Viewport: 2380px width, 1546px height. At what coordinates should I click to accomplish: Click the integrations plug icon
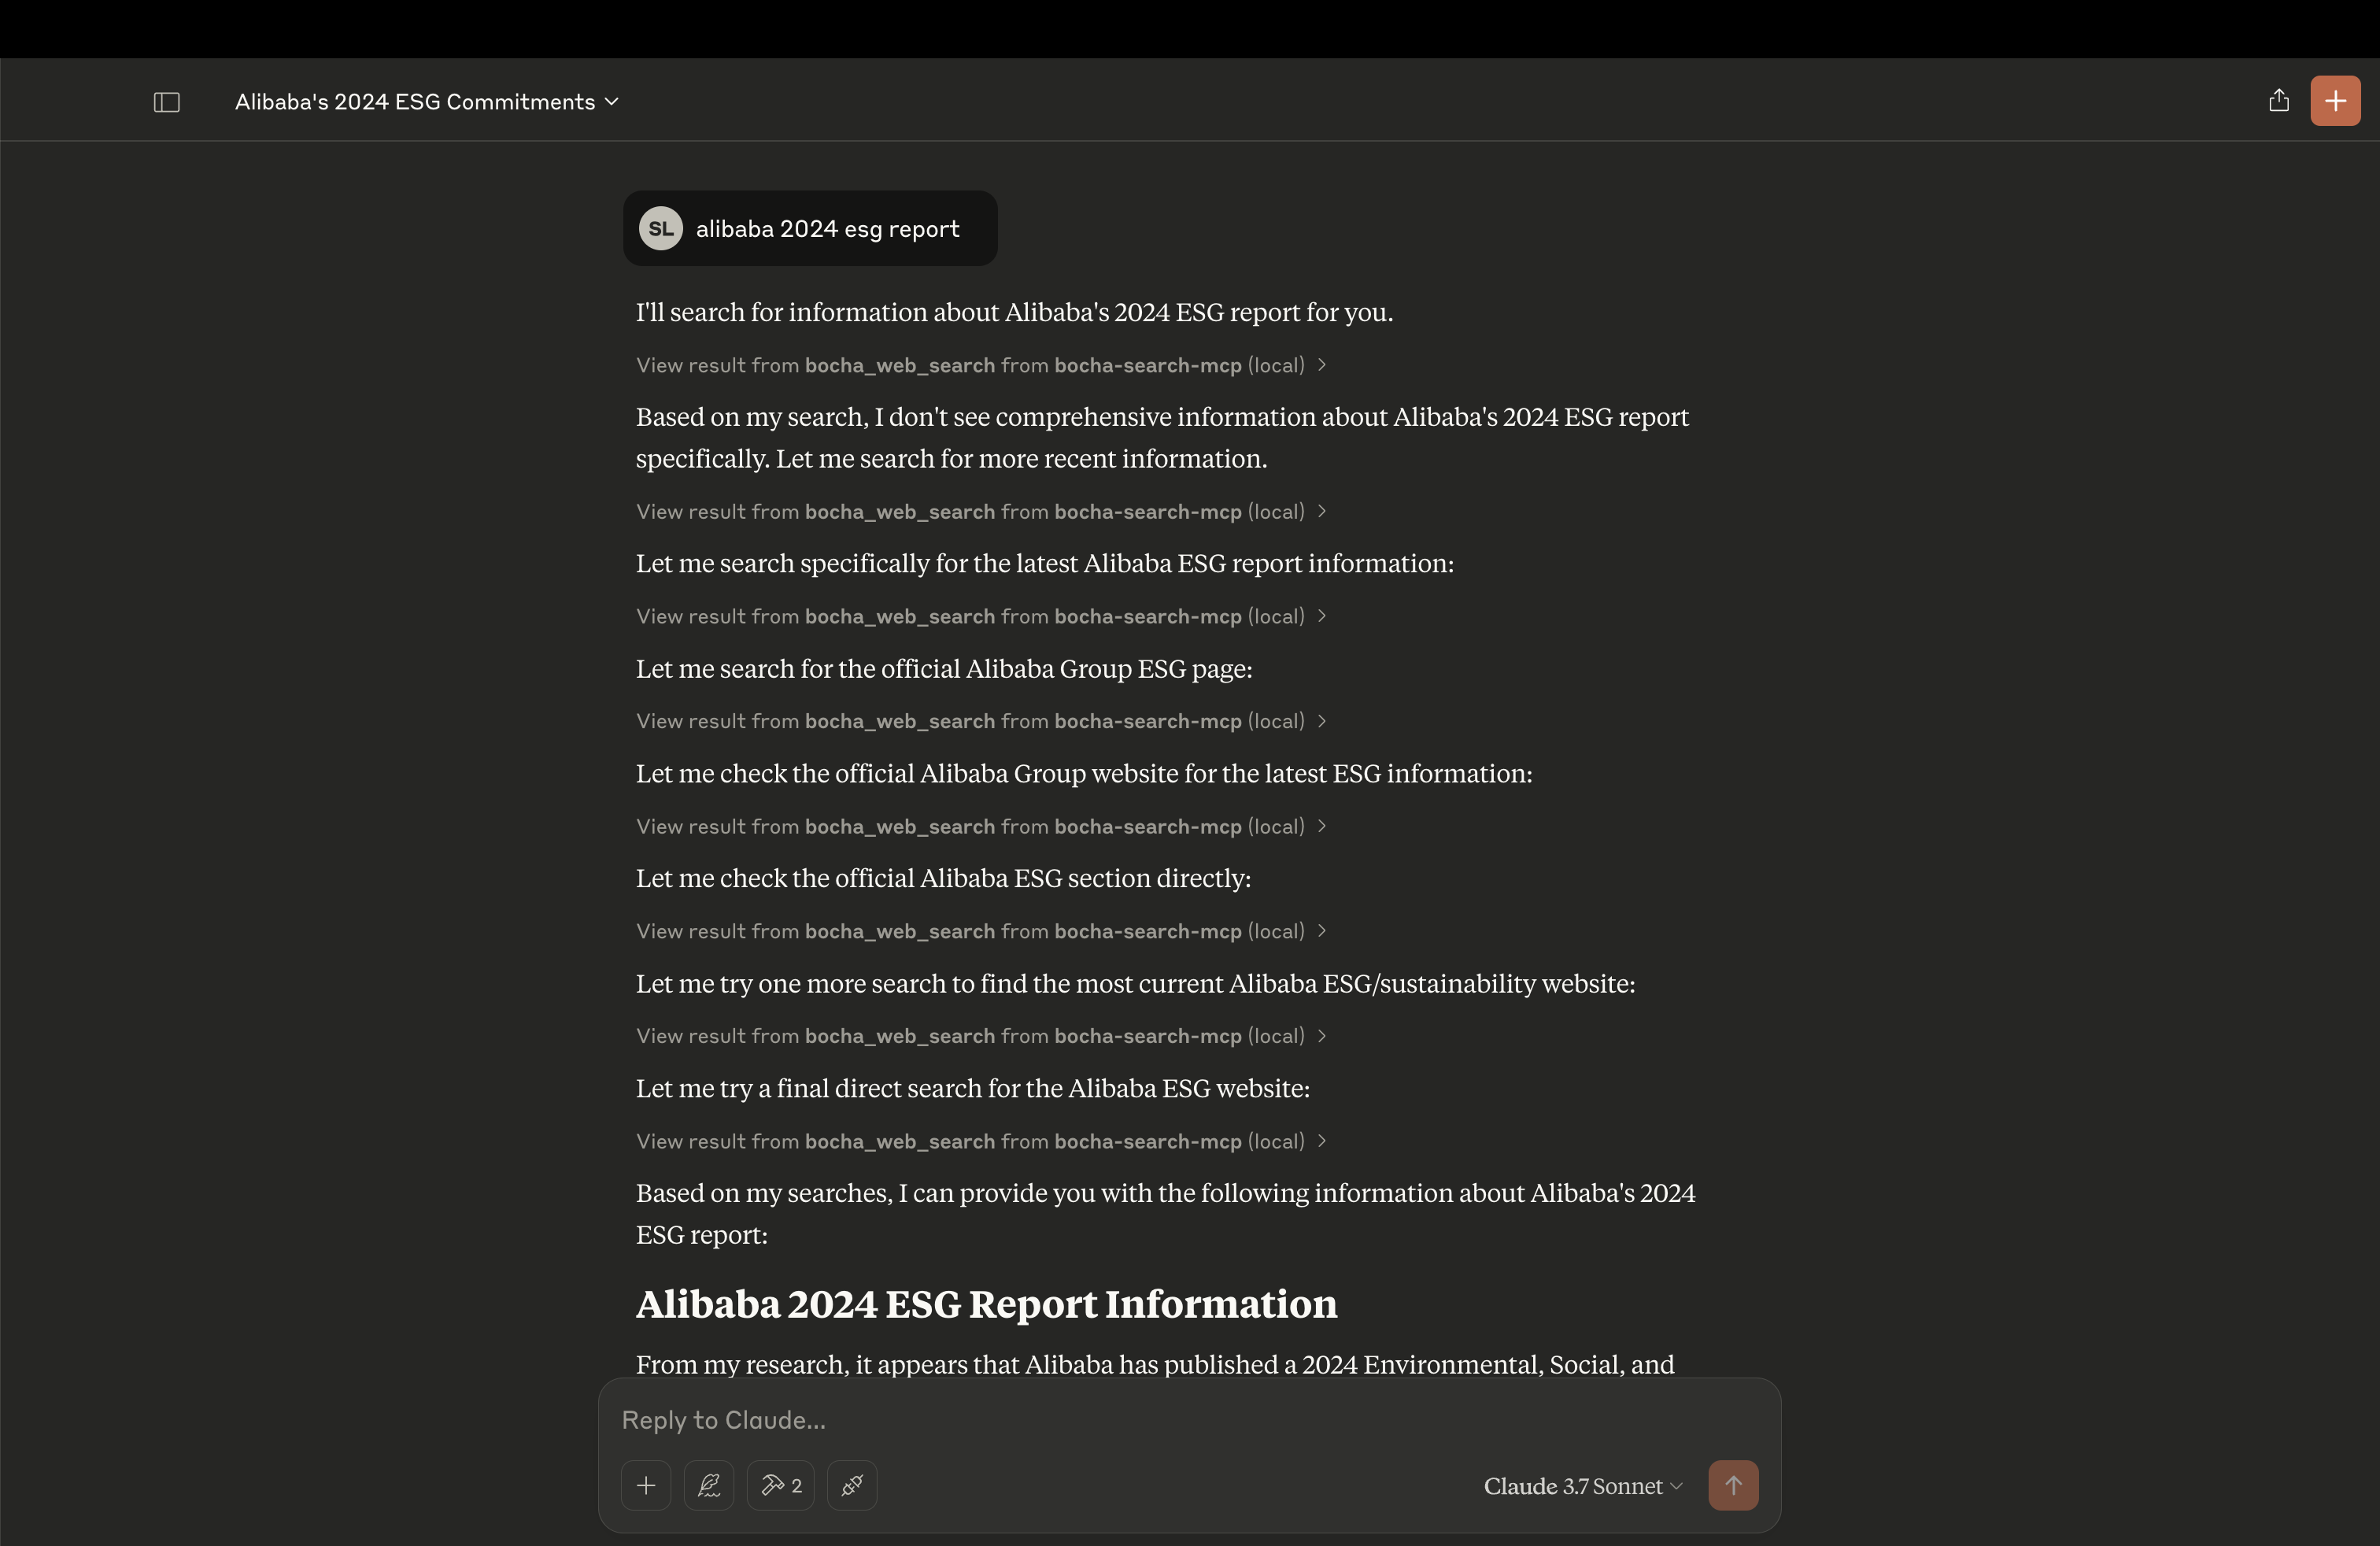(x=852, y=1485)
